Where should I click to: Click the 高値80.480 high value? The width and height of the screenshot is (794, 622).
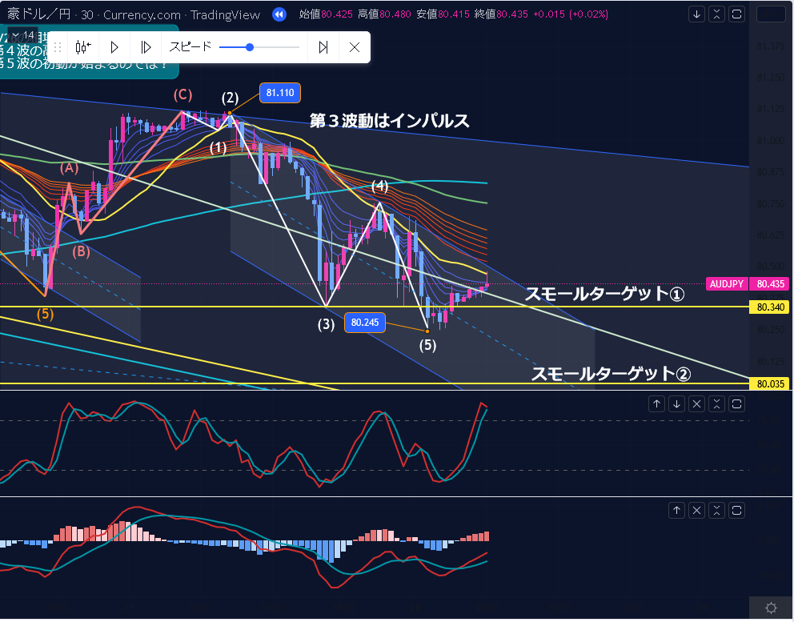(x=384, y=14)
